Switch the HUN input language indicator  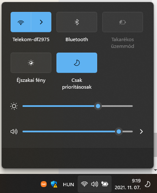click(68, 185)
